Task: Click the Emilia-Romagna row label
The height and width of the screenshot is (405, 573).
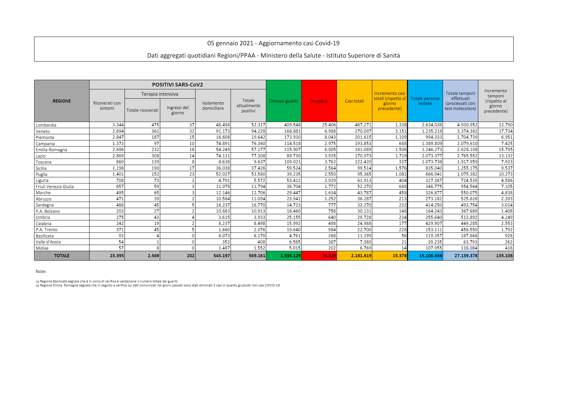Action: pyautogui.click(x=51, y=150)
